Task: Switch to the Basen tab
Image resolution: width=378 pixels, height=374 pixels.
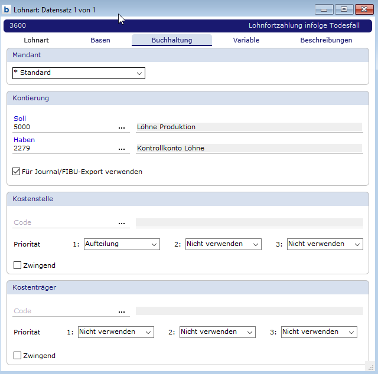Action: (x=100, y=41)
